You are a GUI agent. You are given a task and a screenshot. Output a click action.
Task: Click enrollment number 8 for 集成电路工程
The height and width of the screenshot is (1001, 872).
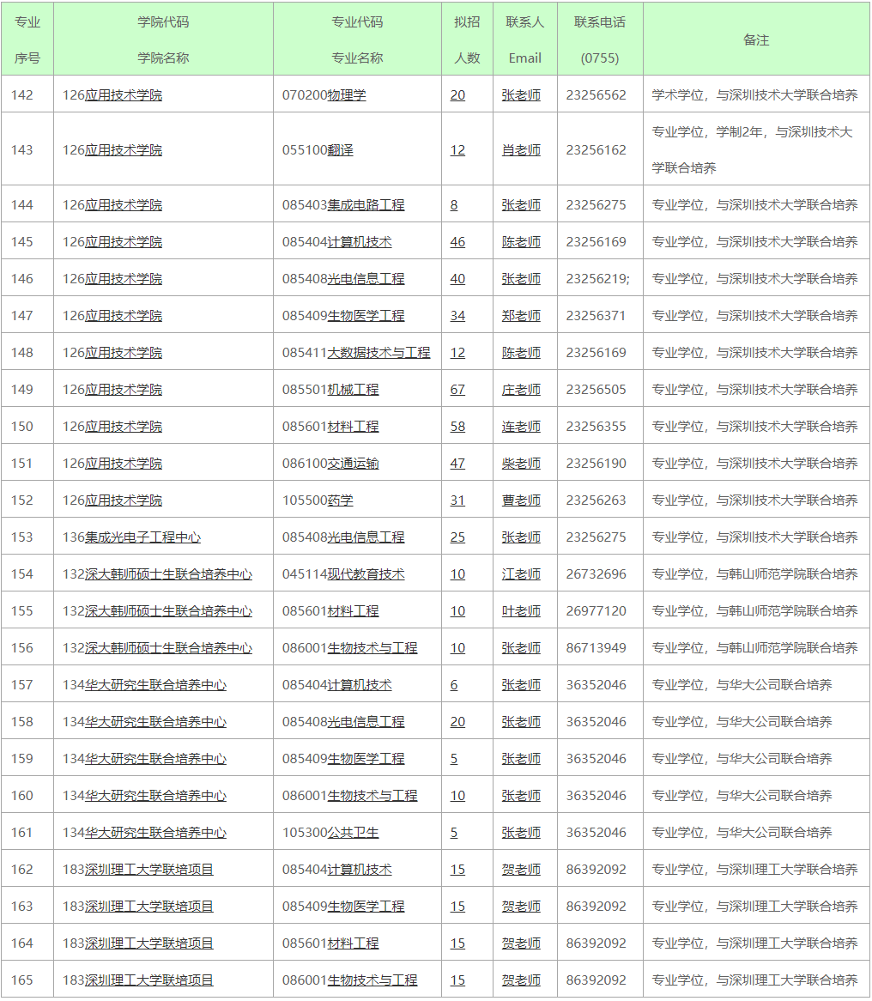[454, 205]
